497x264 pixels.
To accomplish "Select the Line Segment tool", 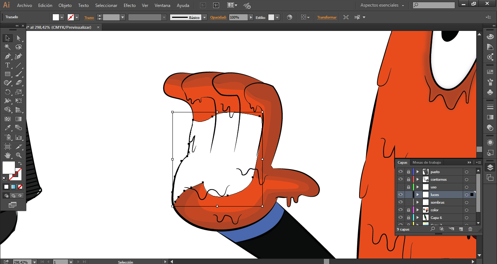I will tap(19, 65).
